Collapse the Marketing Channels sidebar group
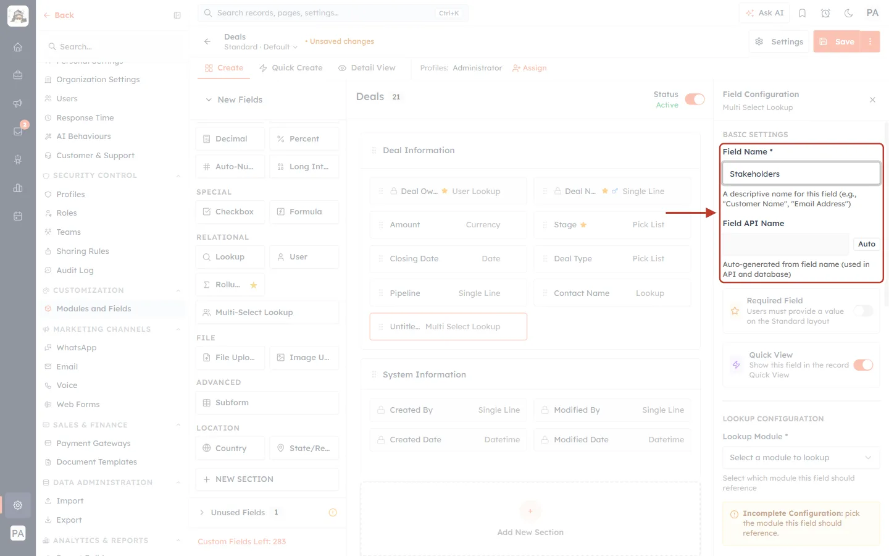Viewport: 889px width, 556px height. (178, 329)
